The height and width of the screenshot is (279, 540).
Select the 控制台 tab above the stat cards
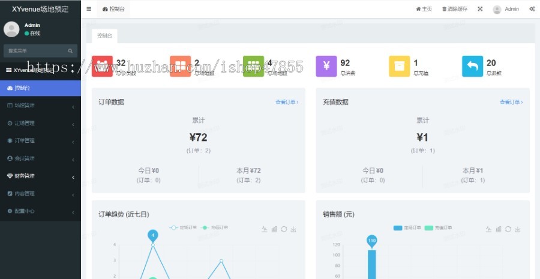coord(104,36)
